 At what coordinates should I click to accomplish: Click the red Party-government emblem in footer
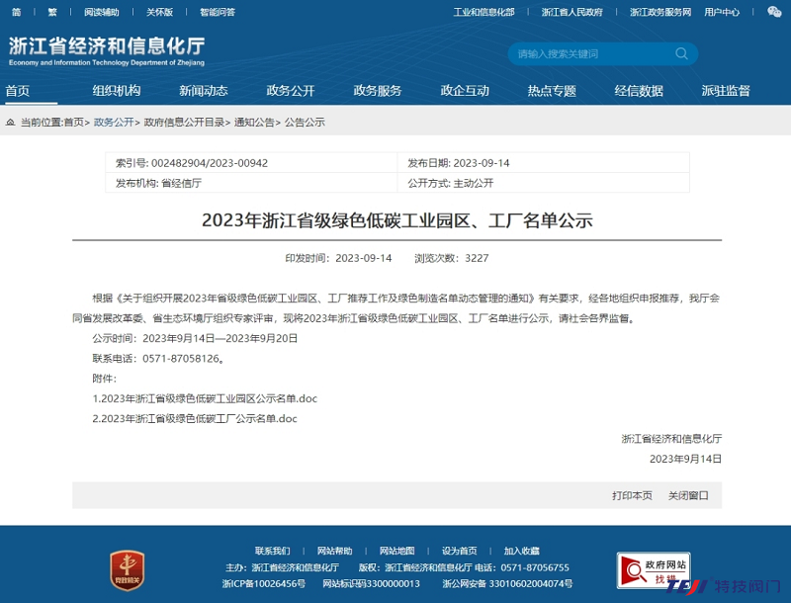pos(126,570)
